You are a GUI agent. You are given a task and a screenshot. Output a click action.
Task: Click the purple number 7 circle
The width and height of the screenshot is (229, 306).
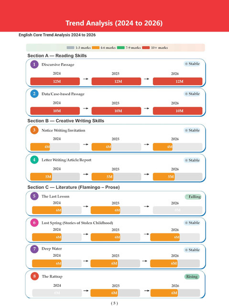click(34, 249)
